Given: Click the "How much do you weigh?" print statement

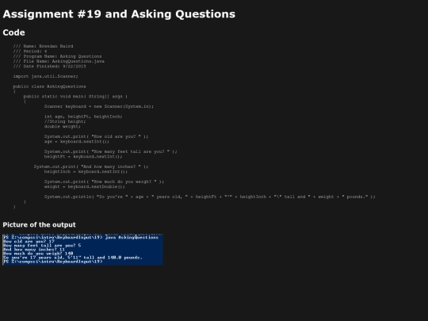Looking at the screenshot, I should 104,182.
